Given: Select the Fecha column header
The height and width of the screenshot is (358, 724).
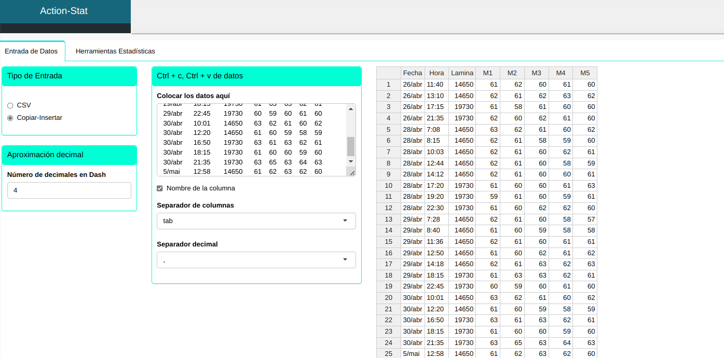Looking at the screenshot, I should (413, 73).
